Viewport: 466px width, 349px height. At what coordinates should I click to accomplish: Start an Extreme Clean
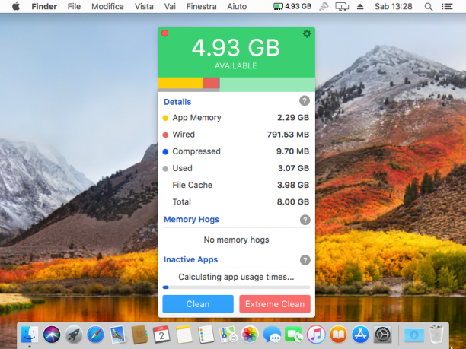pos(275,304)
